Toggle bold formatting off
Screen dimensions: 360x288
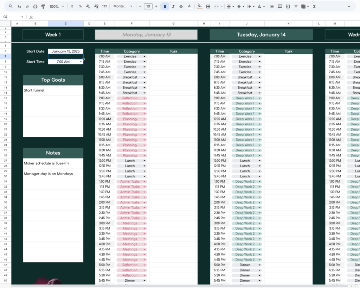(x=165, y=6)
